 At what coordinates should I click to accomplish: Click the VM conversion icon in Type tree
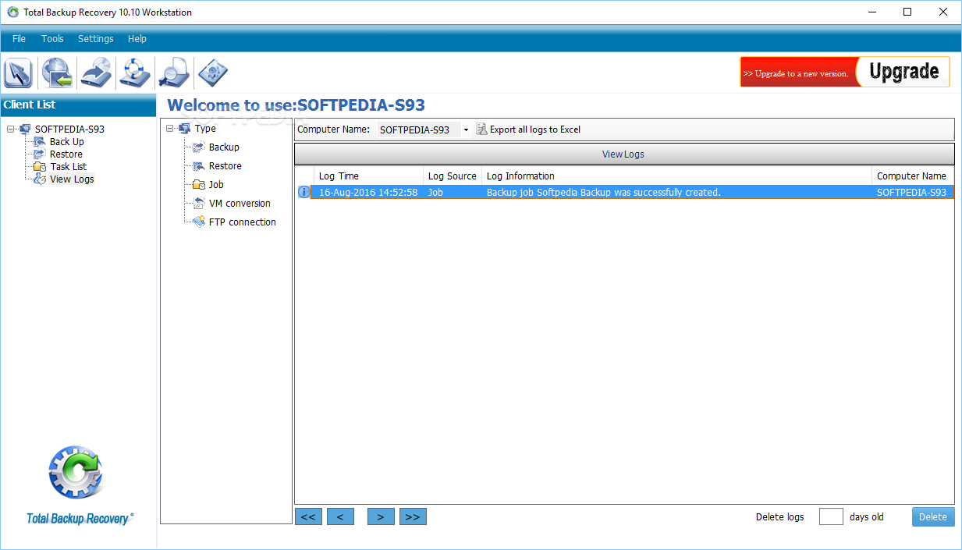(199, 204)
